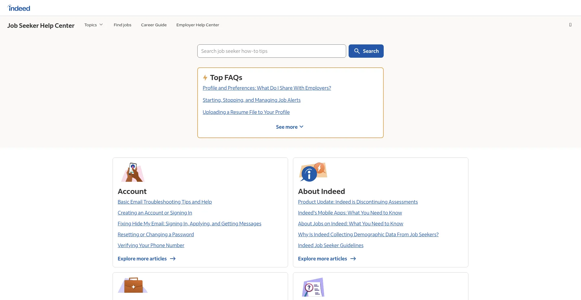Open the Topics dropdown menu
Image resolution: width=581 pixels, height=300 pixels.
pyautogui.click(x=94, y=25)
